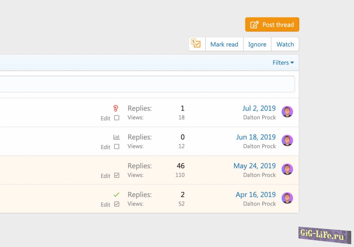Select the checkbox on the poll thread

(117, 147)
